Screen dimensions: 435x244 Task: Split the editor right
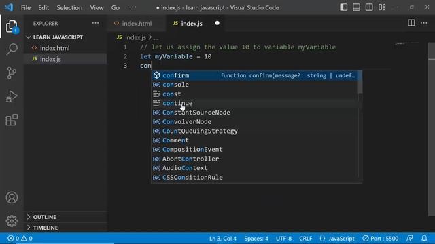pos(411,23)
